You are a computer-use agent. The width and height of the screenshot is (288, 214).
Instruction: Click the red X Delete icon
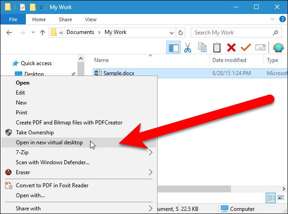(231, 48)
